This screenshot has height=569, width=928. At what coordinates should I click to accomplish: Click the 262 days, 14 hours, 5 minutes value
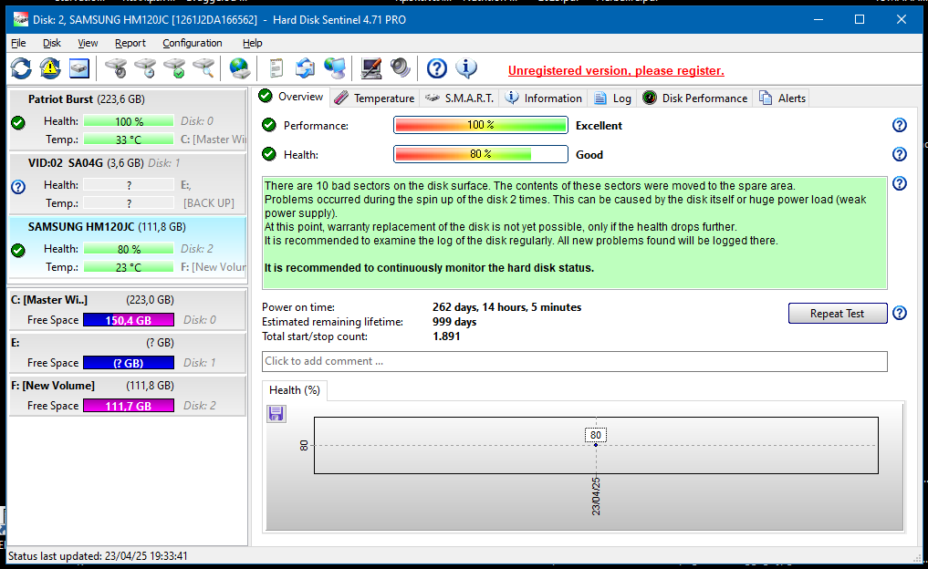coord(506,307)
